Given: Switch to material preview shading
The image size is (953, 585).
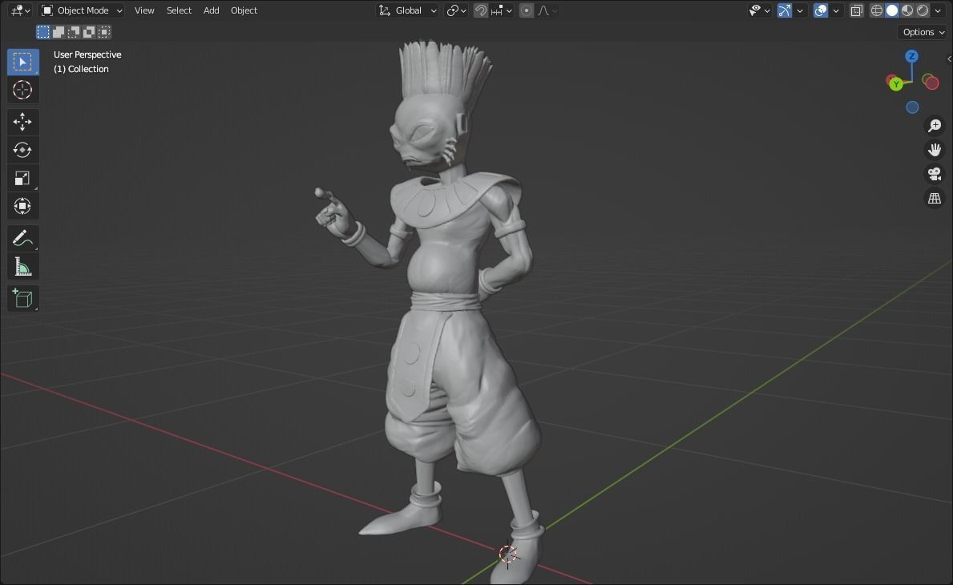Looking at the screenshot, I should coord(907,10).
